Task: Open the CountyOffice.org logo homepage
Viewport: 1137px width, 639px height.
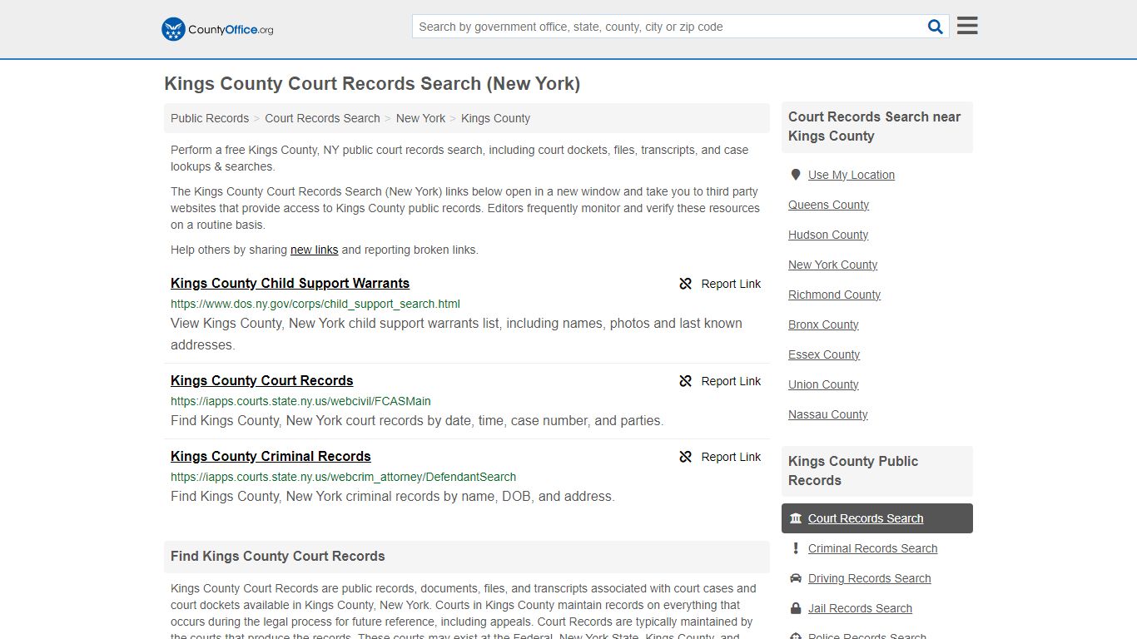Action: (x=217, y=29)
